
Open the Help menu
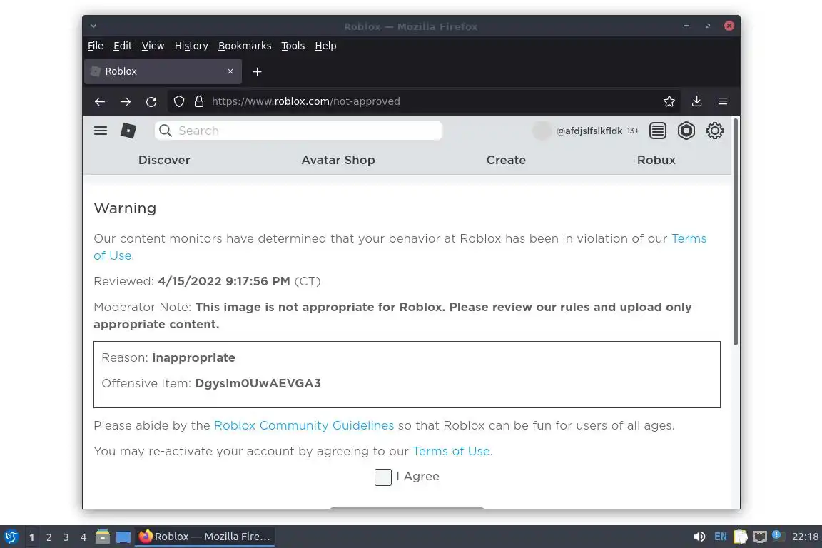325,46
